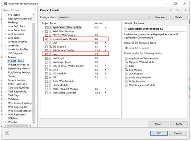Click the tree horizontal scrollbar right arrow
Image resolution: width=191 pixels, height=141 pixels.
pyautogui.click(x=30, y=126)
